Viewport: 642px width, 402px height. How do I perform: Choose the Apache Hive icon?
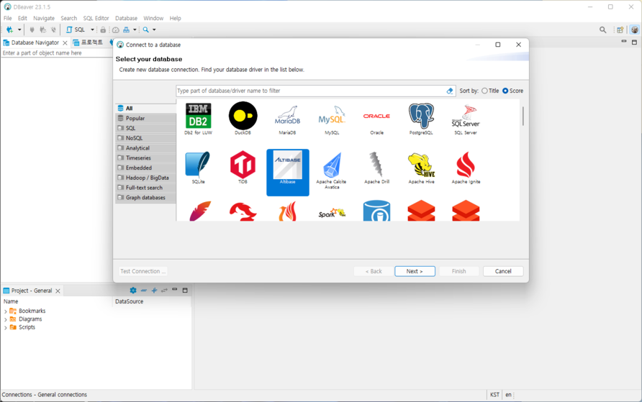421,167
